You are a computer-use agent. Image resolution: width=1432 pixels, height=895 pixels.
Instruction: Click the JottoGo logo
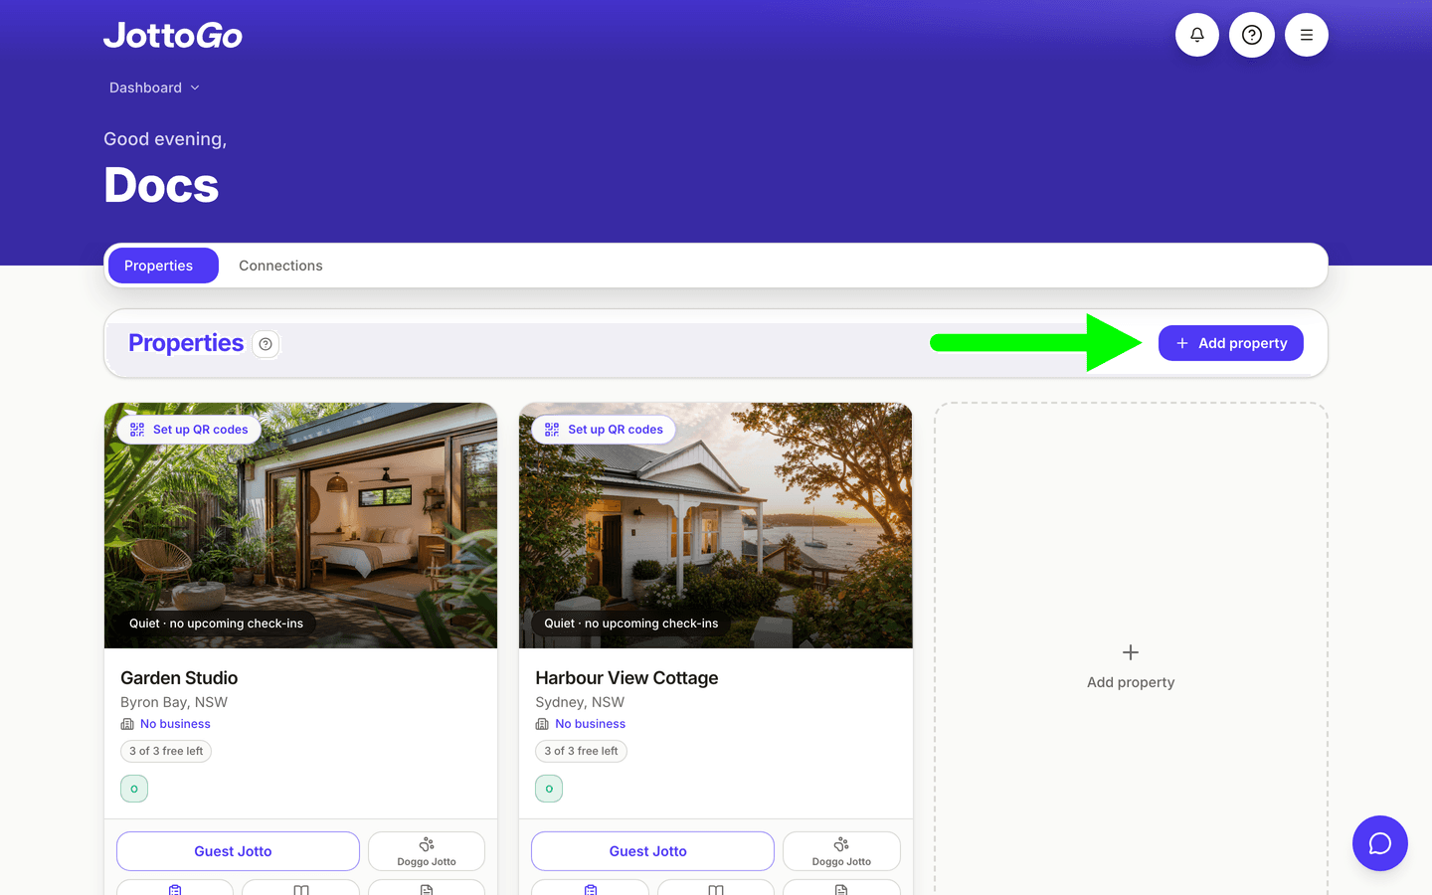(x=173, y=36)
